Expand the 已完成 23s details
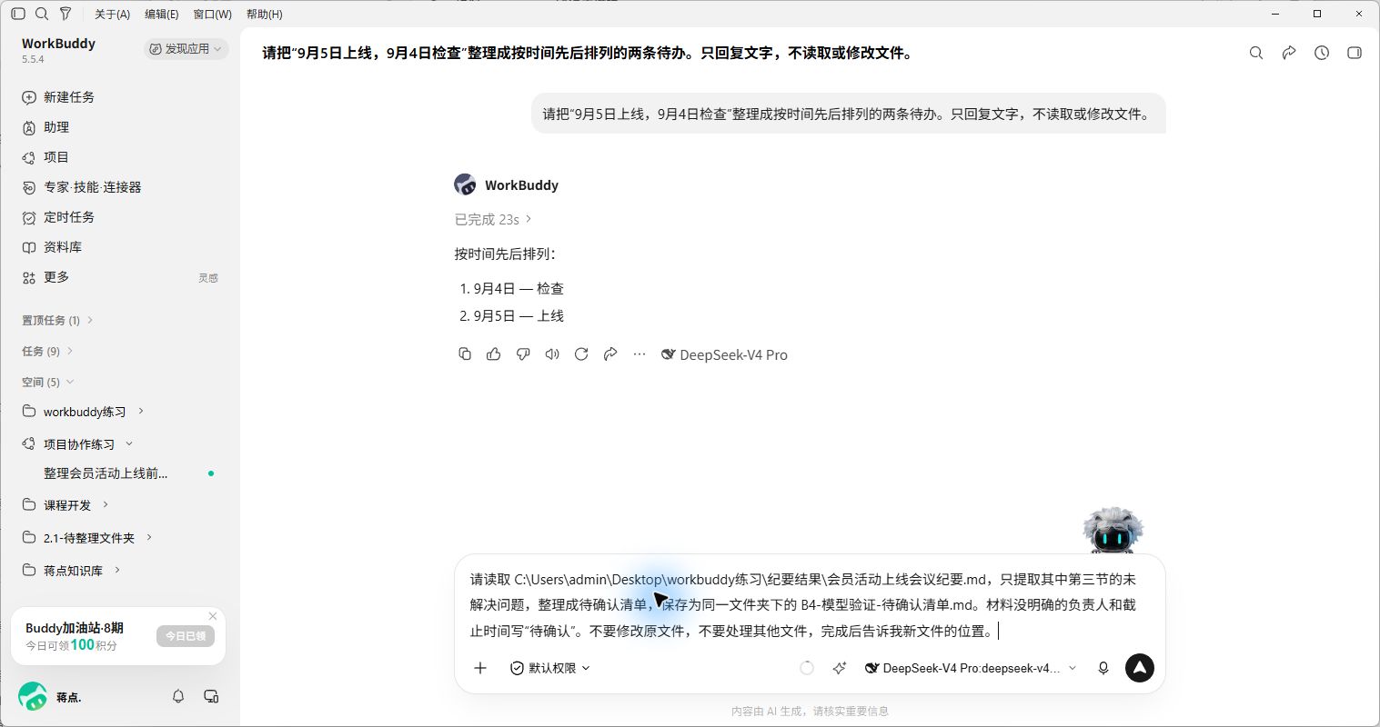The height and width of the screenshot is (727, 1380). point(493,219)
